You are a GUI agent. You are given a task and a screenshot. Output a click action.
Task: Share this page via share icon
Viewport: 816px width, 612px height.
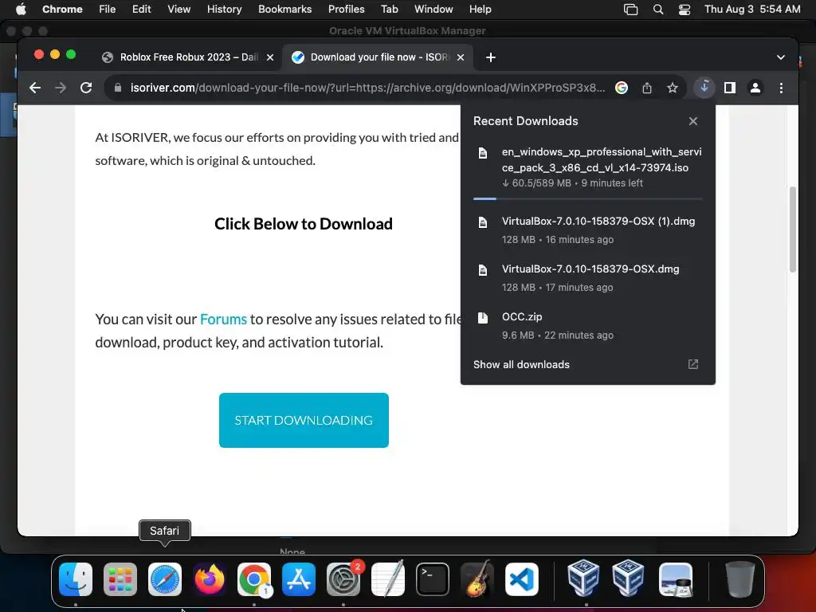(647, 88)
